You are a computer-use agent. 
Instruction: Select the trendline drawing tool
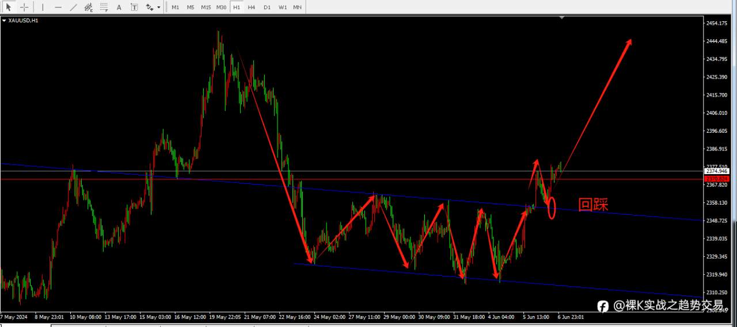[x=73, y=7]
